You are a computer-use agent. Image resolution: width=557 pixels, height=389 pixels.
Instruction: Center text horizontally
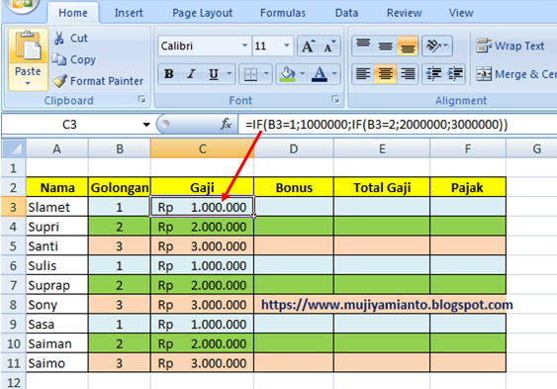click(386, 74)
